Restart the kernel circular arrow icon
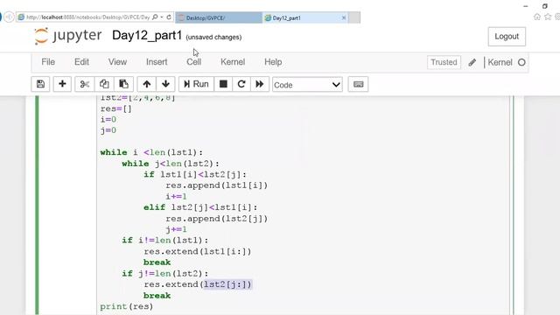The image size is (560, 315). click(x=241, y=84)
